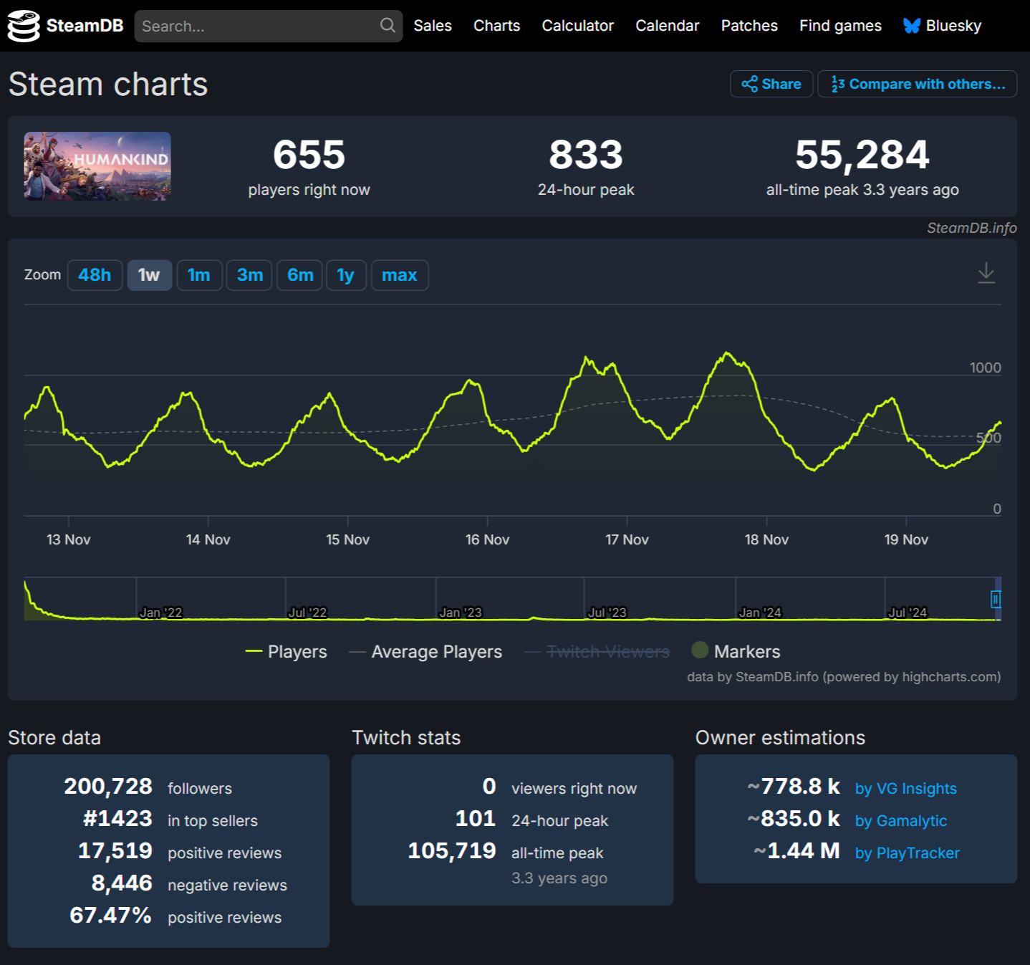Click the 833 24-hour peak value
This screenshot has height=965, width=1030.
(586, 155)
